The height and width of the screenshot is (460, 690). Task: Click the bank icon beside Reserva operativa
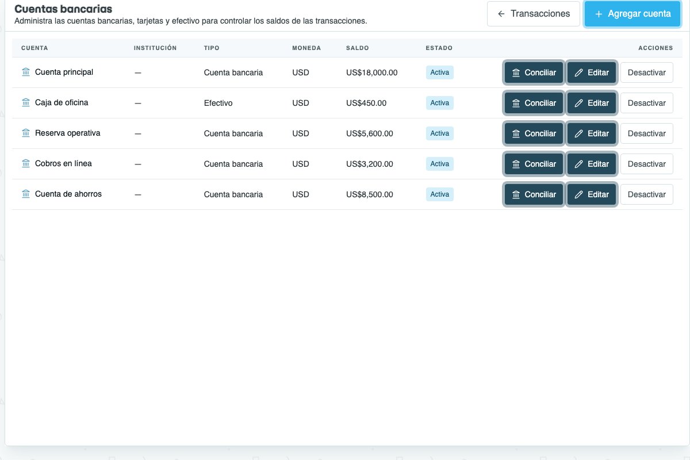(25, 133)
